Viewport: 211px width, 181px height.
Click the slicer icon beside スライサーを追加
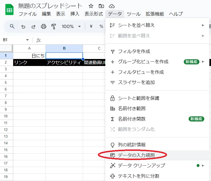(112, 83)
